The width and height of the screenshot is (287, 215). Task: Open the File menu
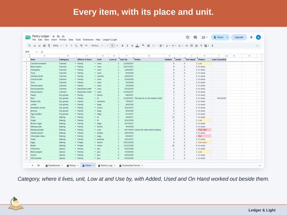pyautogui.click(x=34, y=40)
